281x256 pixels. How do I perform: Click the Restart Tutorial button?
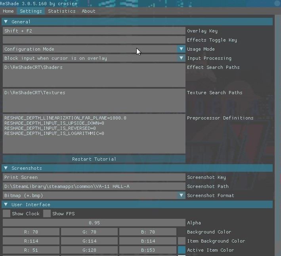94,159
